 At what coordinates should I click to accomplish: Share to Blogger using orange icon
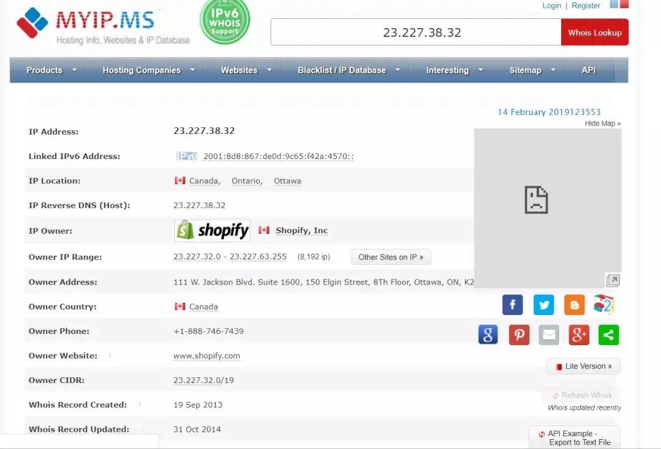574,305
